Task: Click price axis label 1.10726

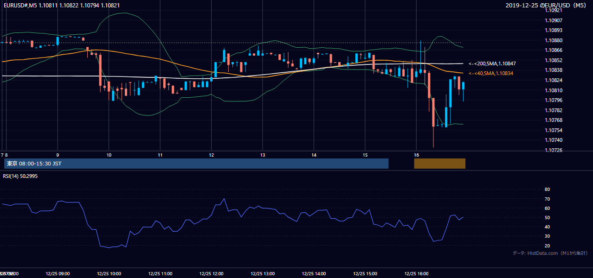Action: pos(554,150)
